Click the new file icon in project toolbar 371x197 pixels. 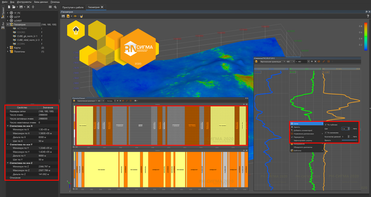point(9,7)
